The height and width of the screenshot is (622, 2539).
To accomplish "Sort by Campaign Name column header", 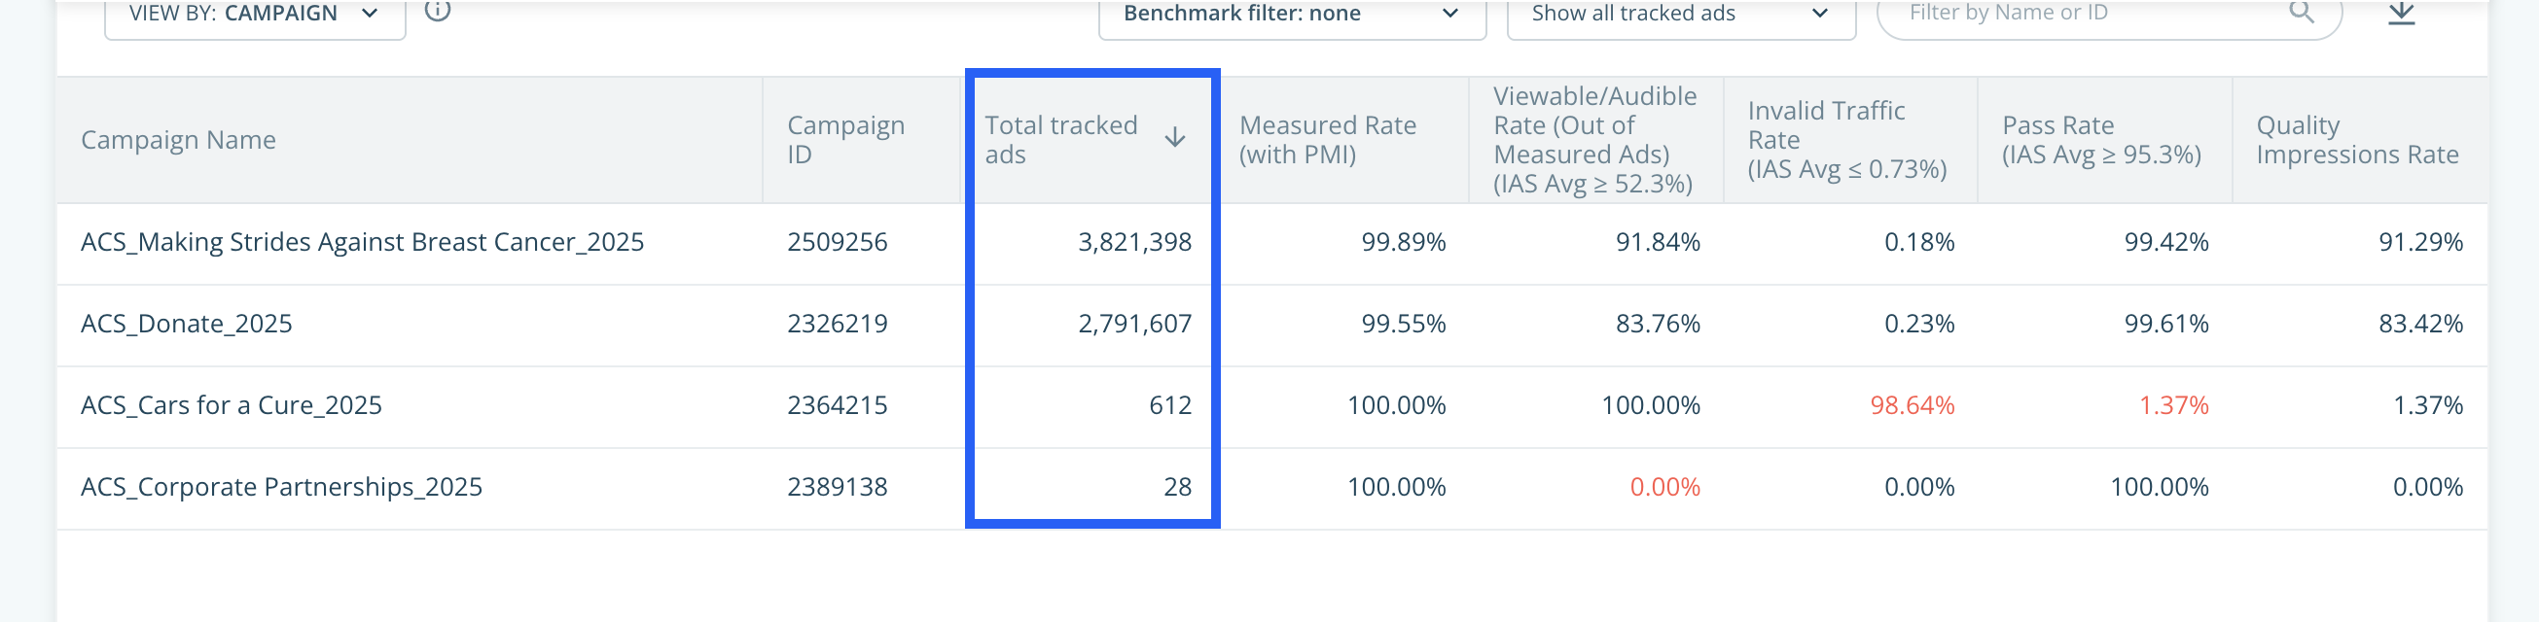I will coord(178,141).
